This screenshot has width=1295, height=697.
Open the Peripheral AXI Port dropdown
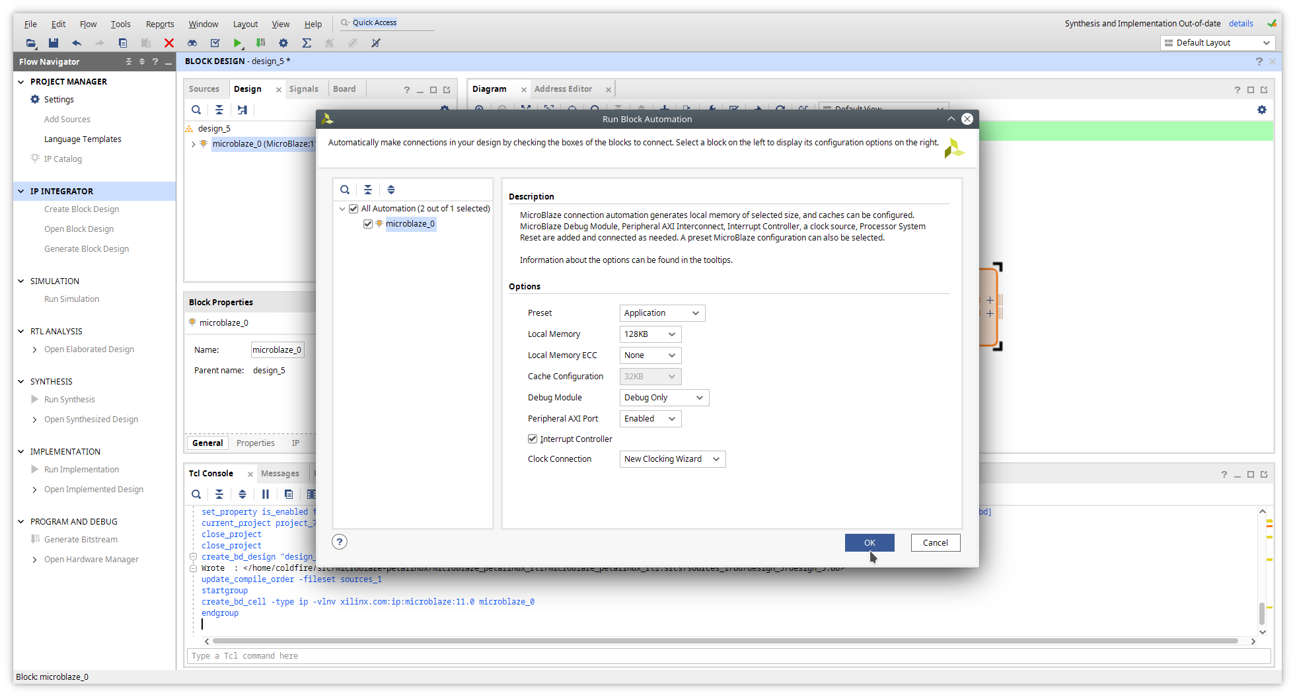[x=650, y=419]
